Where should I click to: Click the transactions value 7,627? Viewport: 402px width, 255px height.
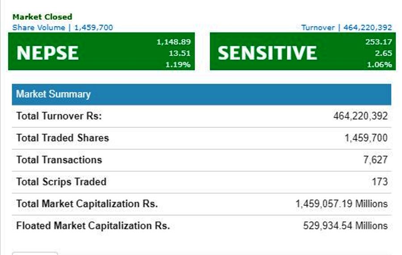point(375,160)
